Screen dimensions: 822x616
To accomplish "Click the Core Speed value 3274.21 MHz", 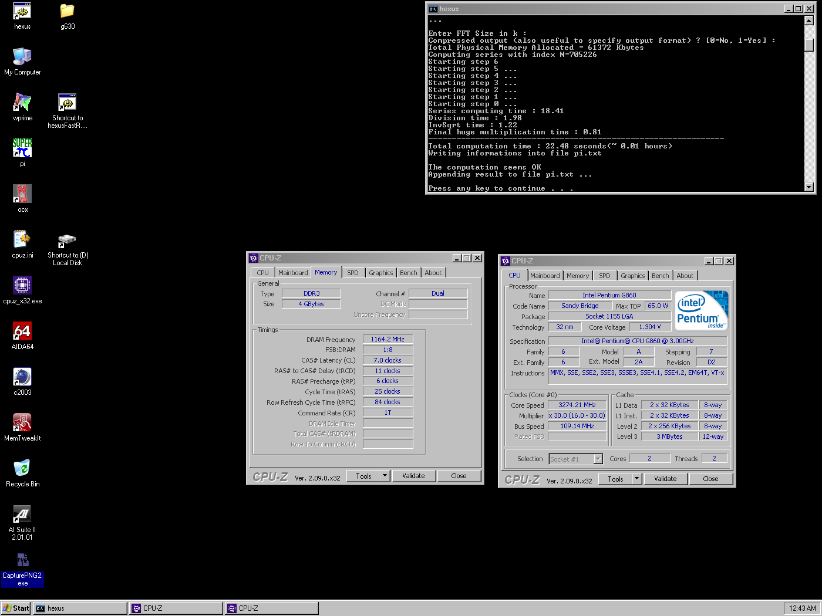I will tap(577, 405).
